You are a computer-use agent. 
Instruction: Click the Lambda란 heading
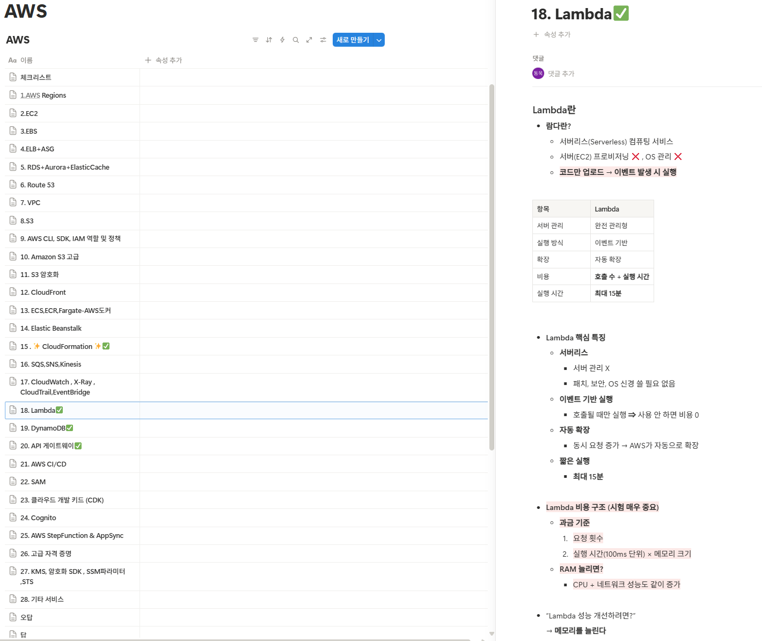point(554,110)
